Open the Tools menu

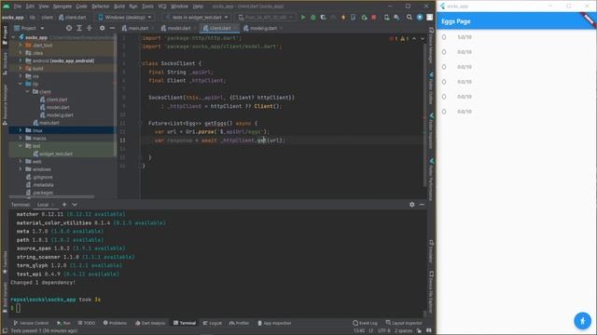(147, 7)
